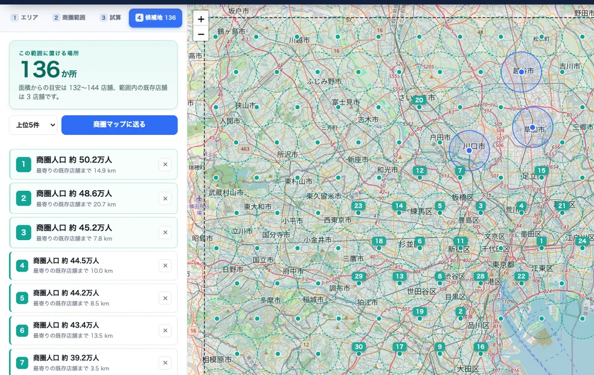
Task: Click map marker number 29
Action: [358, 276]
